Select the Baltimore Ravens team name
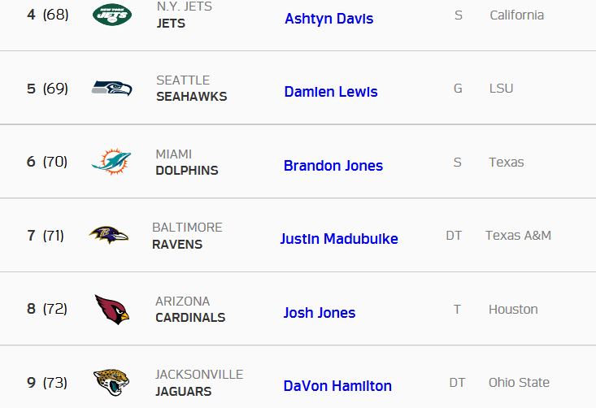The height and width of the screenshot is (408, 596). [x=187, y=236]
